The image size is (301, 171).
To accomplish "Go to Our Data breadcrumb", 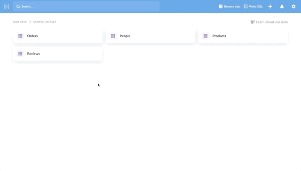I will (20, 22).
